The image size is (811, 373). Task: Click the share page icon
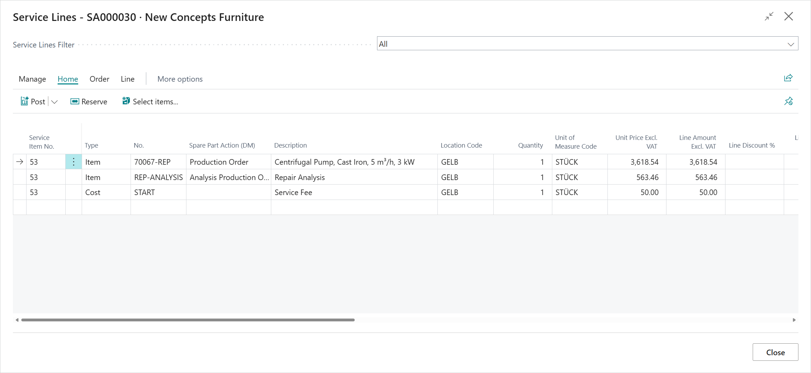788,78
